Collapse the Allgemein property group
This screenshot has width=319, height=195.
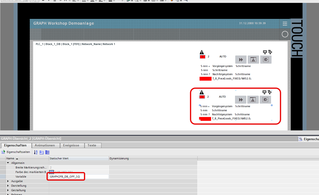pos(8,163)
